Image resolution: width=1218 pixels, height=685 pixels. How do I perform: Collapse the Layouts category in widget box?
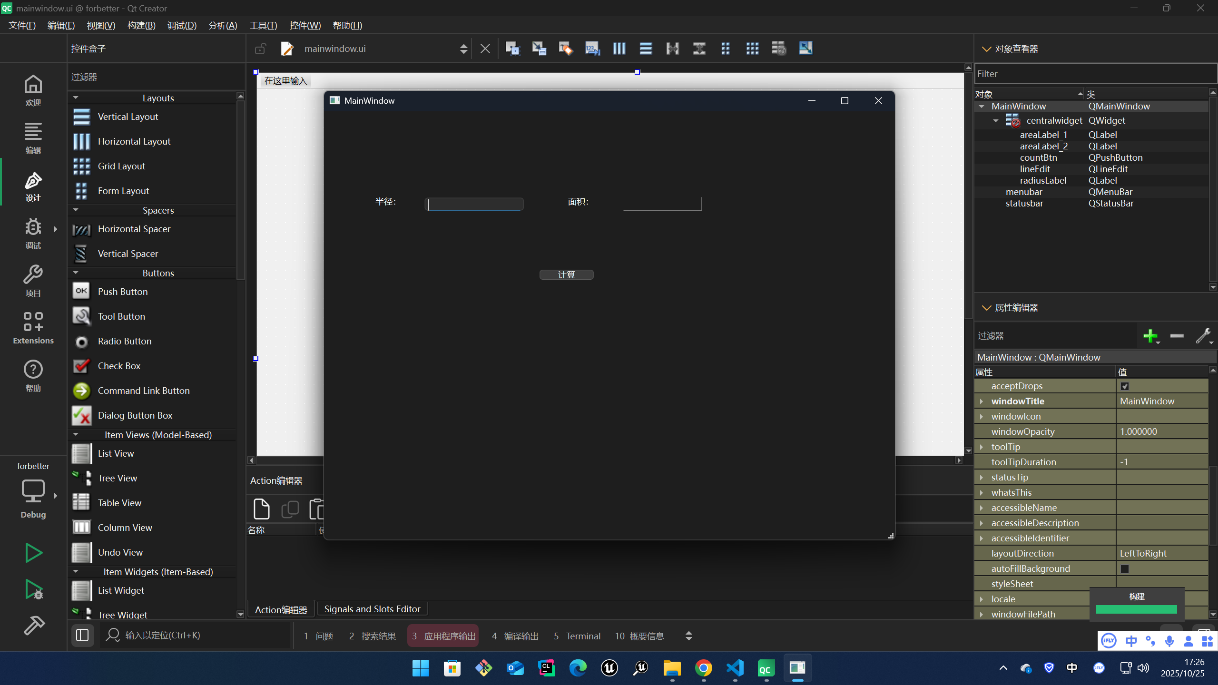click(x=76, y=98)
